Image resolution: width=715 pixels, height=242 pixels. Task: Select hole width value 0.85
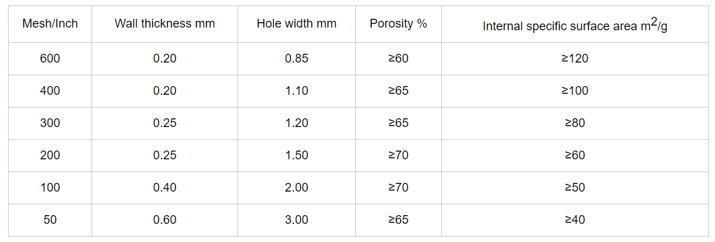(297, 58)
